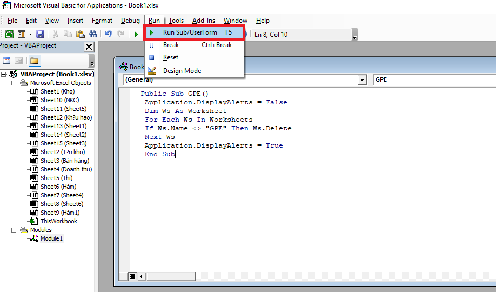Open Find with the binoculars icon
The height and width of the screenshot is (292, 496).
coord(93,34)
